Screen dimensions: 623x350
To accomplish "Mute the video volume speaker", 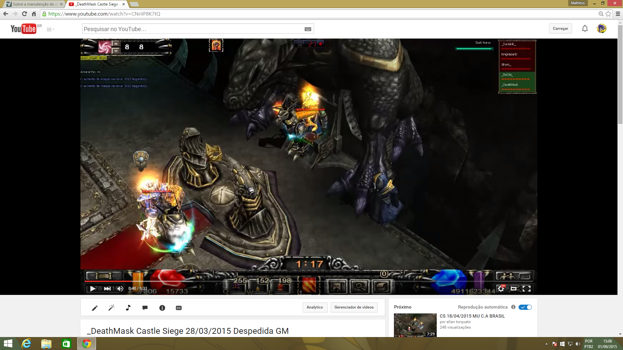I will [x=120, y=288].
